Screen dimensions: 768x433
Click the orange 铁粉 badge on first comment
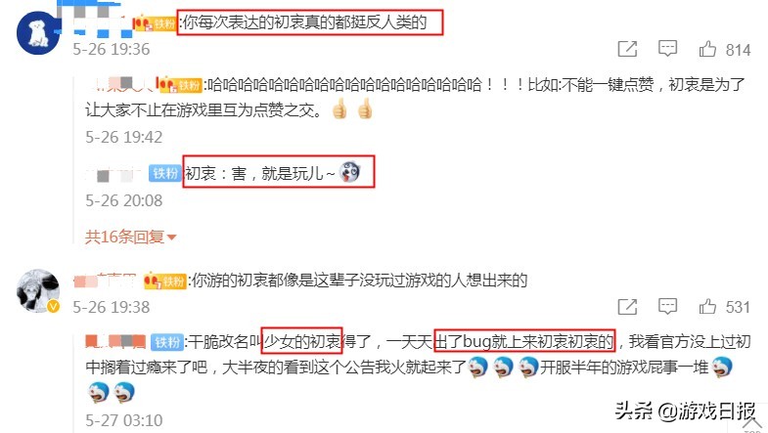(155, 23)
